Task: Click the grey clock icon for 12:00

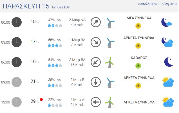Action: pyautogui.click(x=17, y=102)
